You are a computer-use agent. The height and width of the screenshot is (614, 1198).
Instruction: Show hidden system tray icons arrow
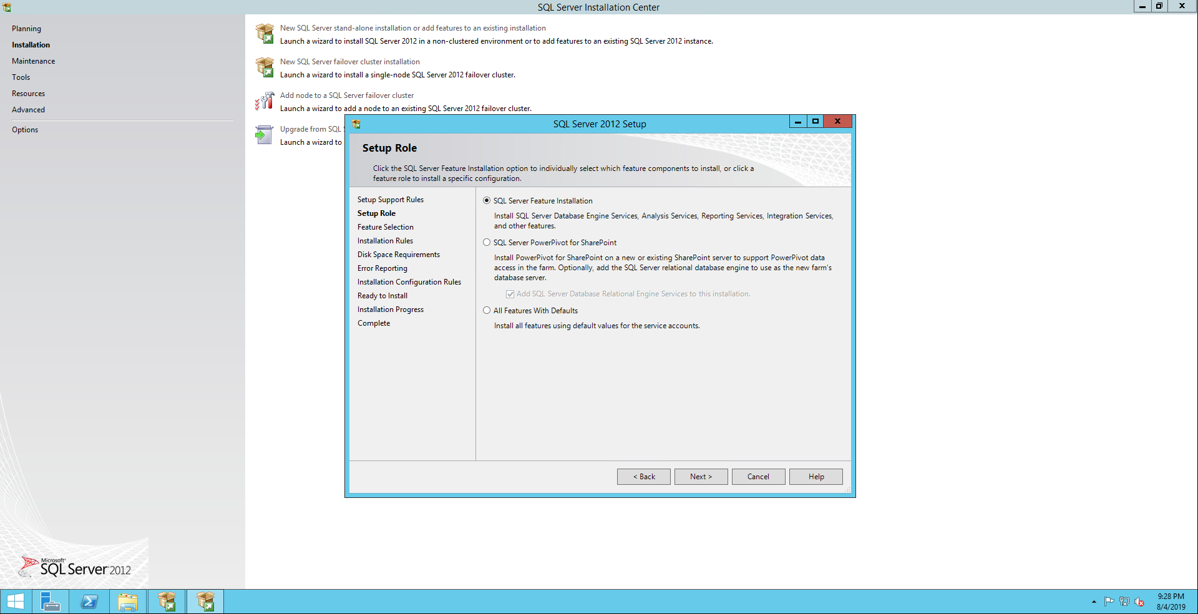[x=1094, y=602]
